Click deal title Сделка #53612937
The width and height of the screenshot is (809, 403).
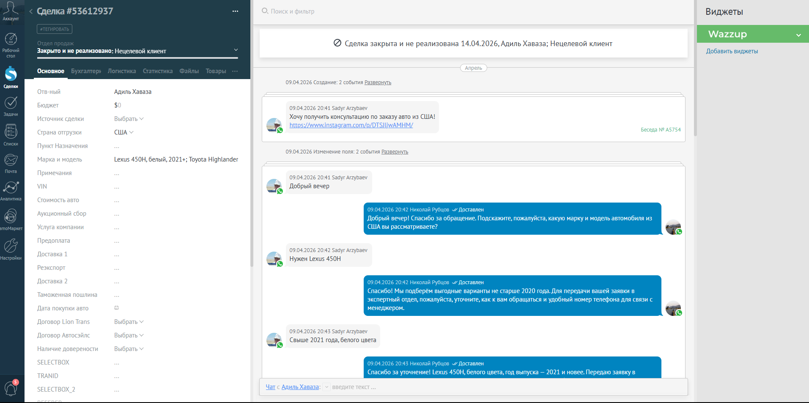click(75, 11)
